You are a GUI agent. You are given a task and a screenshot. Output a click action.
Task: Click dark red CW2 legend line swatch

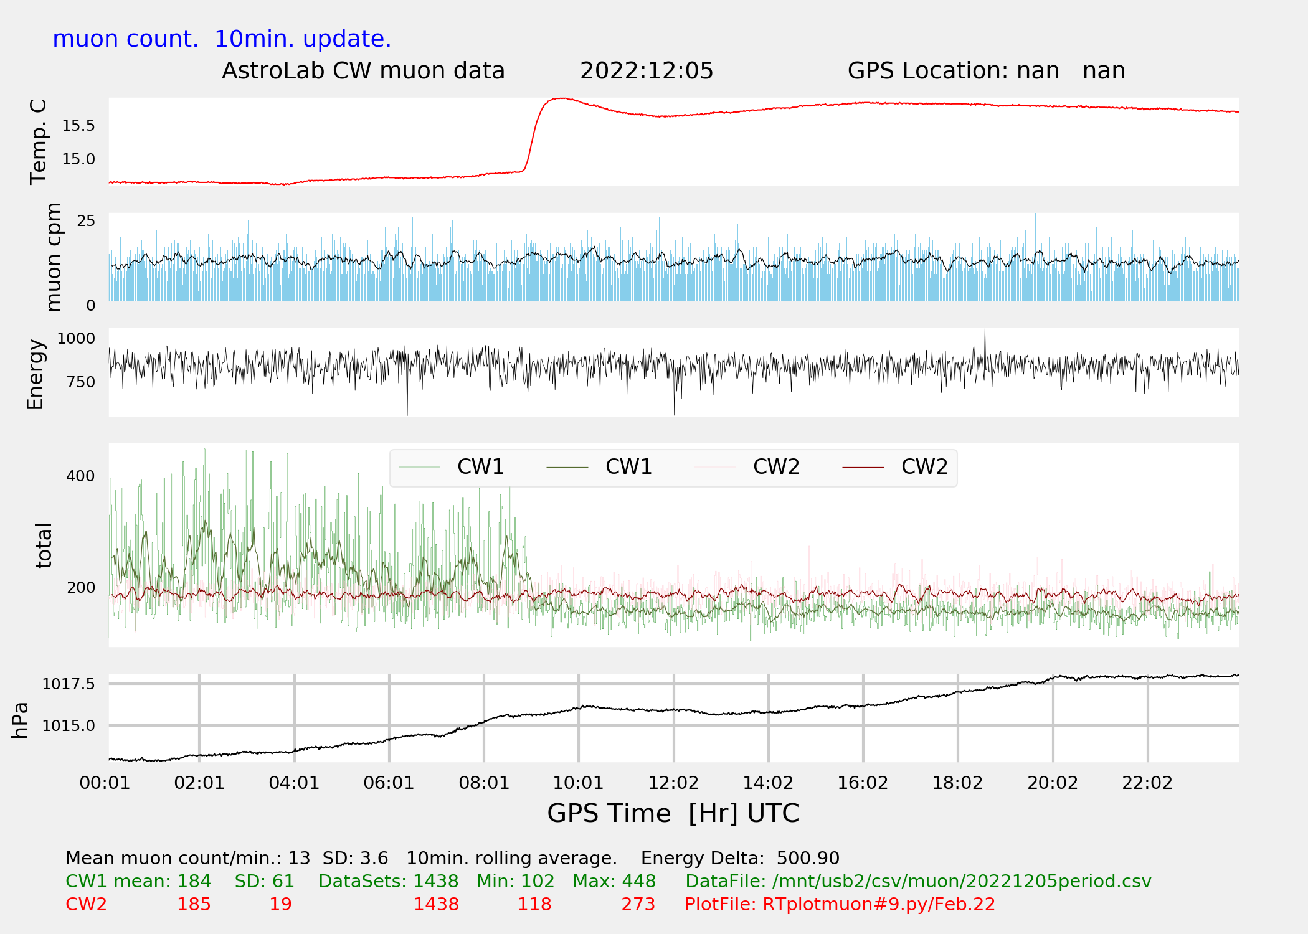(863, 467)
